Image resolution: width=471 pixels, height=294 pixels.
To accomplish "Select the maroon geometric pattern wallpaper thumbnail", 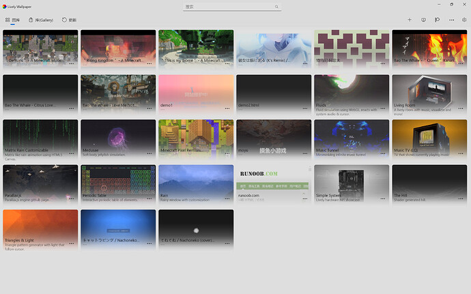I will click(x=352, y=50).
